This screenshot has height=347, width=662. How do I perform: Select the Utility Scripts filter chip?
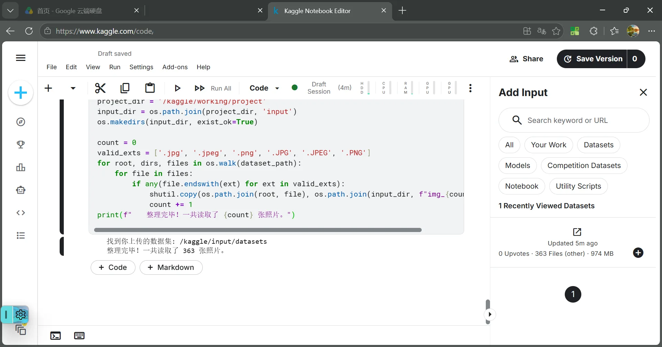pyautogui.click(x=578, y=186)
